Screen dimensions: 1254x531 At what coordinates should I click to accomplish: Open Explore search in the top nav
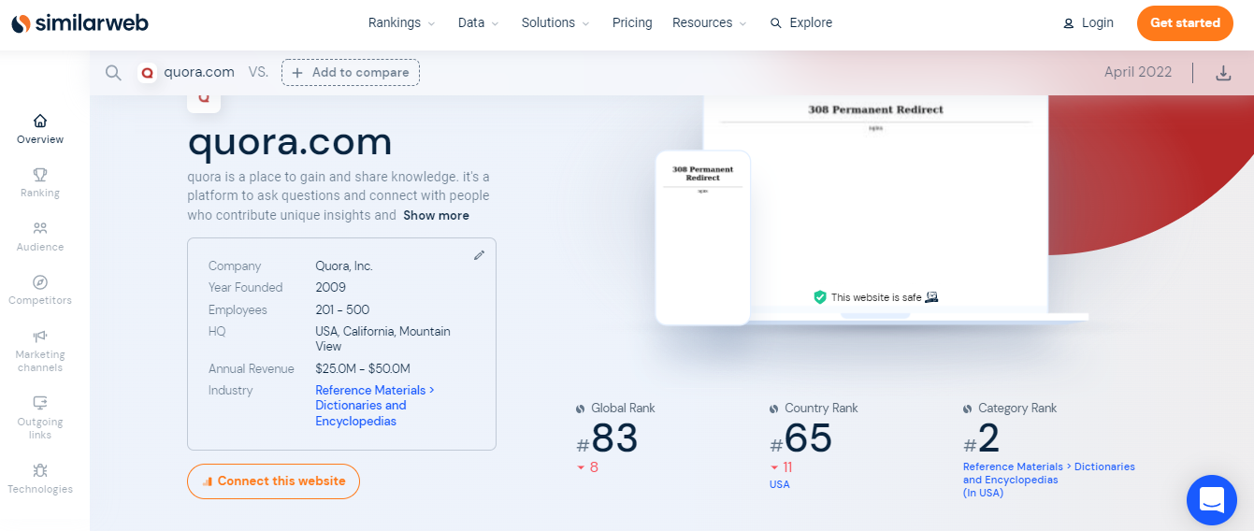tap(801, 22)
